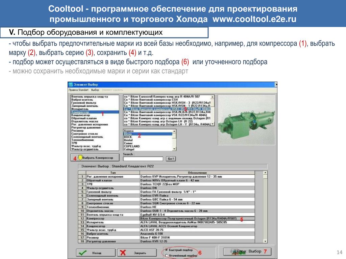
Task: Select cell ALFA LAVAL ACCS Осевой Конденсатор
Action: click(197, 226)
